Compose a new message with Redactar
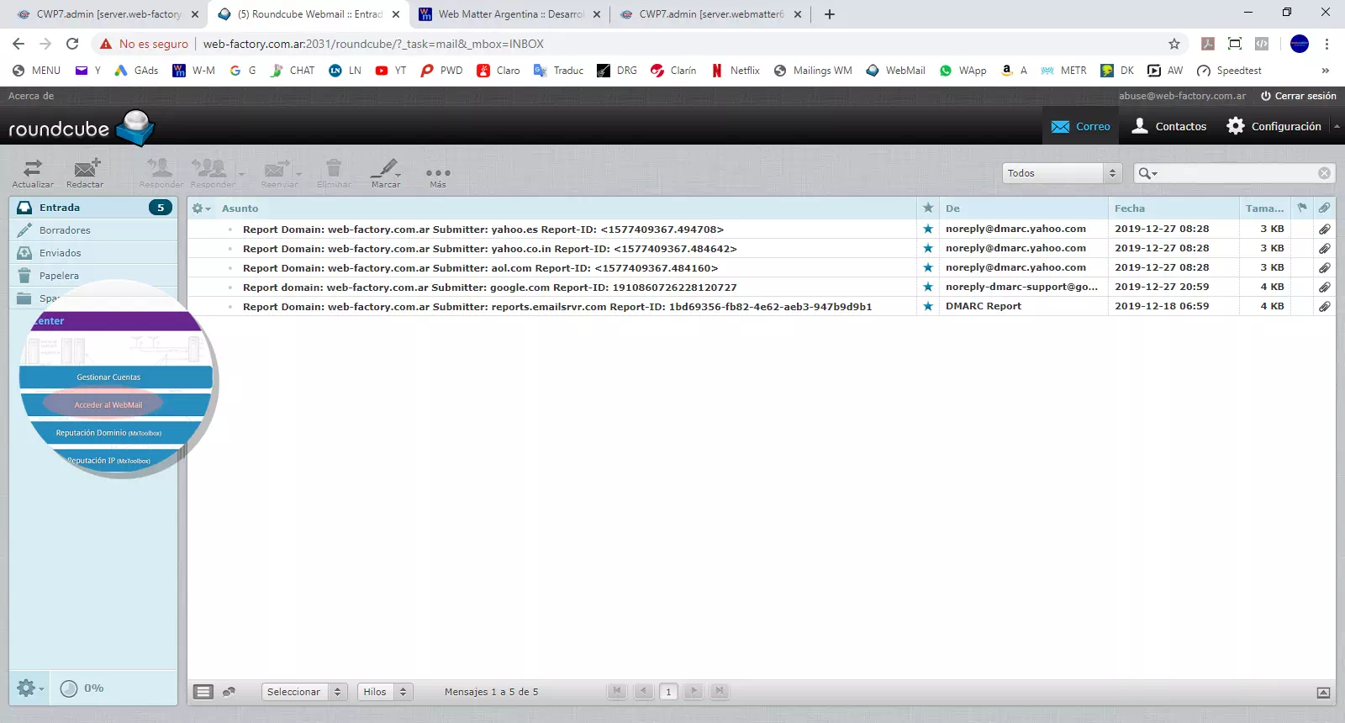 coord(85,172)
